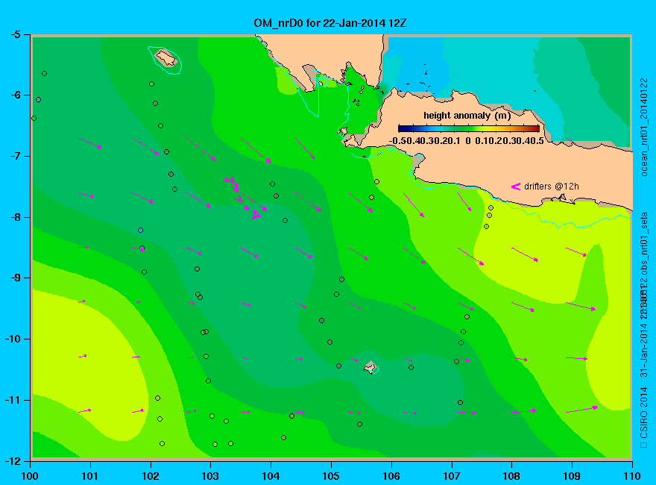Screen dimensions: 656x485
Task: Click the y-axis tick label -5
Action: point(15,34)
